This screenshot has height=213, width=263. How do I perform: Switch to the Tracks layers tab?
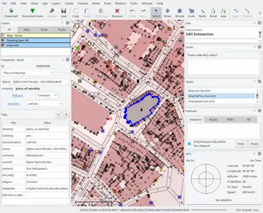click(62, 29)
